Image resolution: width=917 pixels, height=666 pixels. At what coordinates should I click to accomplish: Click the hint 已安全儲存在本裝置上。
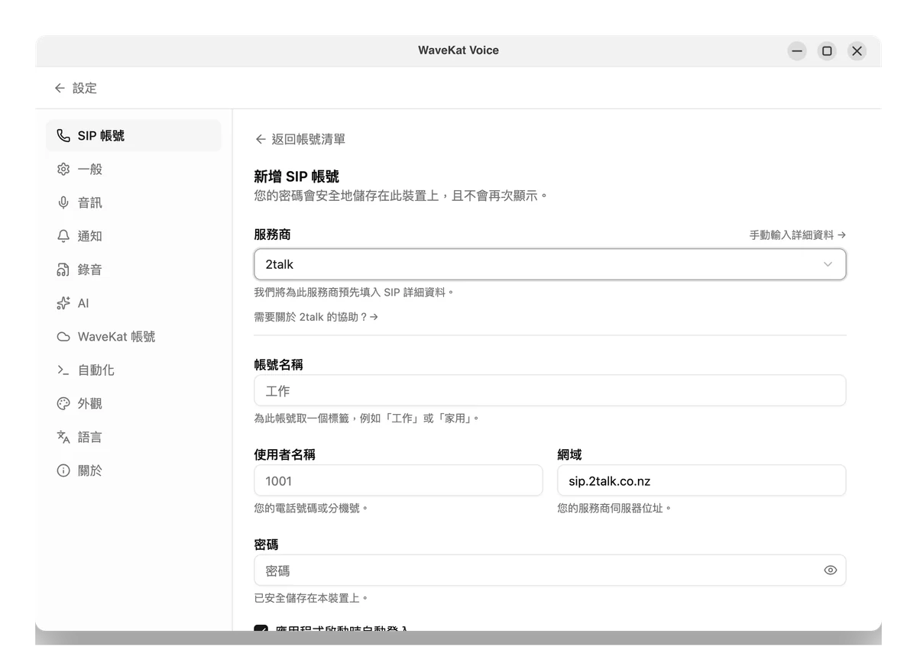312,598
